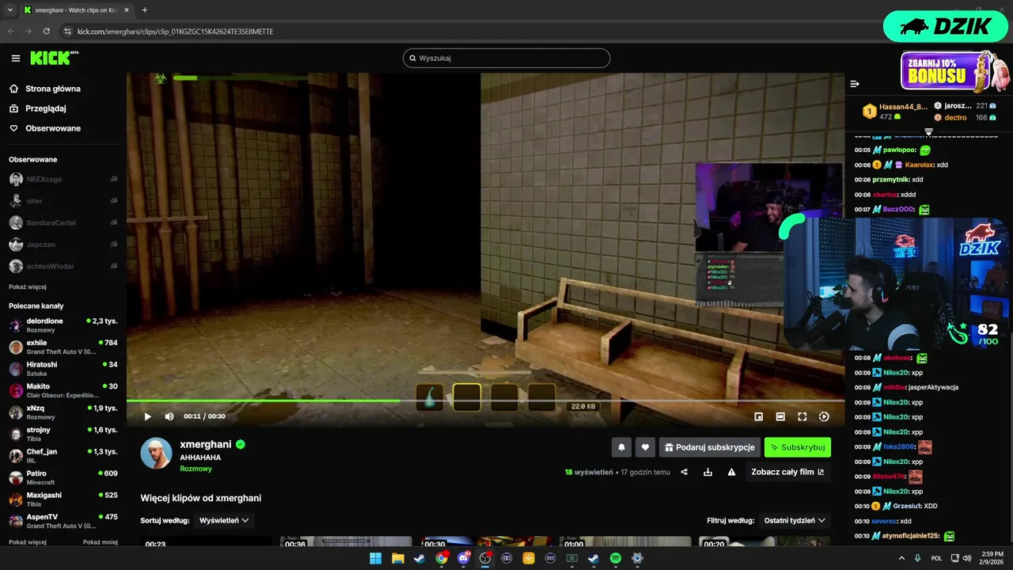The image size is (1013, 570).
Task: Click the Rozmowy category under xmerghani
Action: tap(195, 469)
